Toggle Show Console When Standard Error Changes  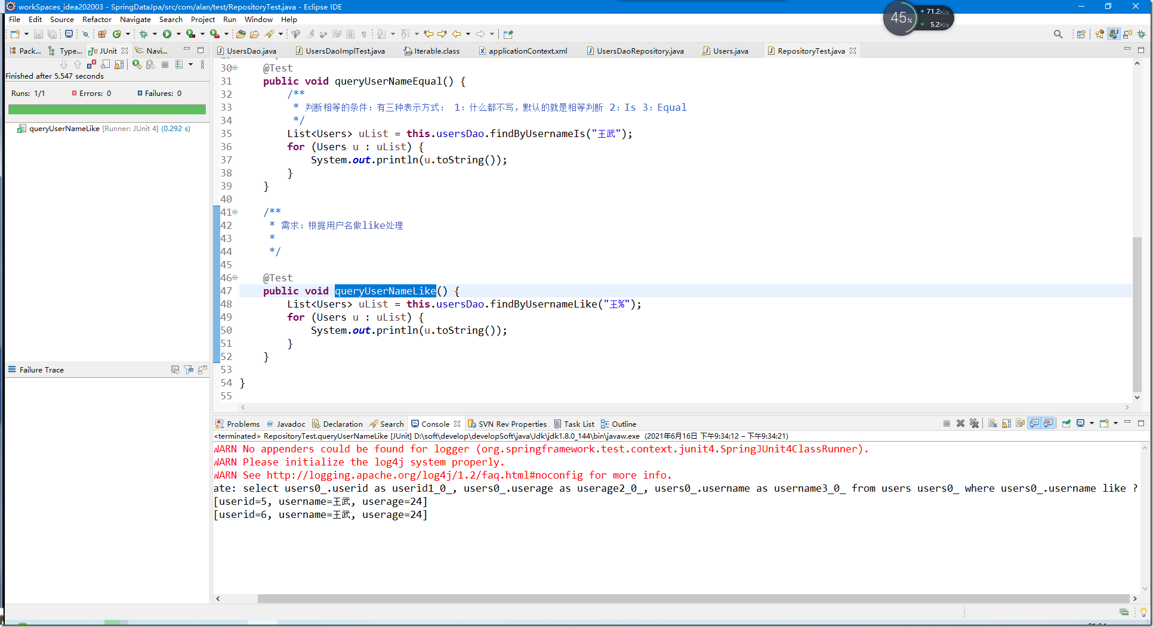1048,423
